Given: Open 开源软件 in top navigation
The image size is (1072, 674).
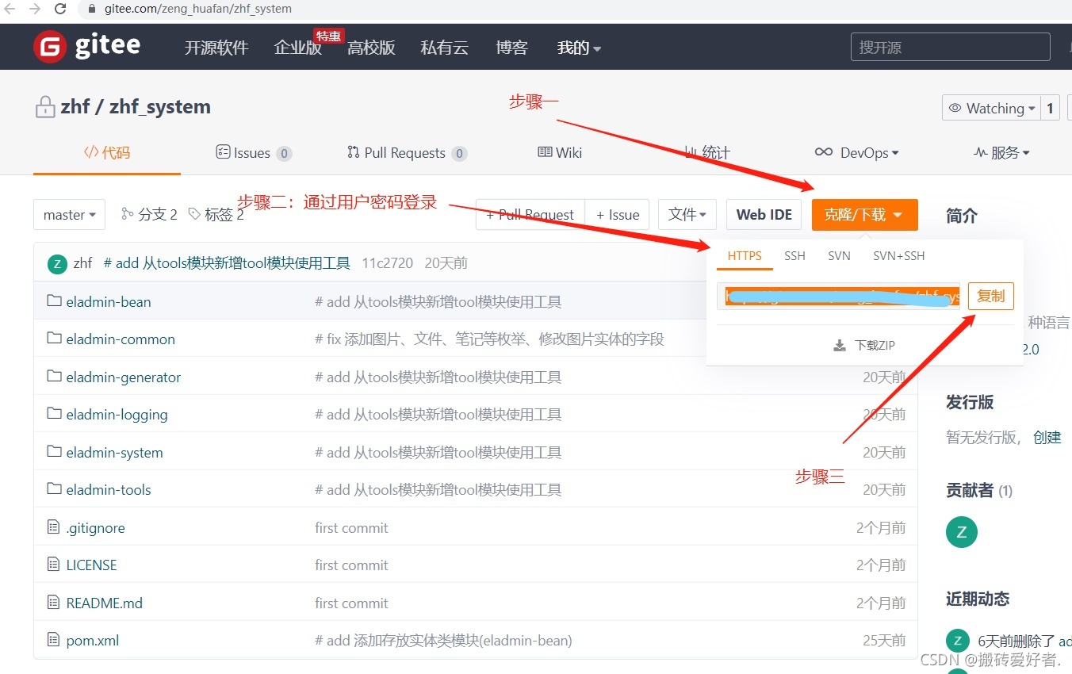Looking at the screenshot, I should [x=216, y=48].
